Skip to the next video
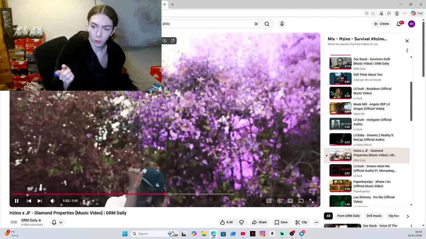The width and height of the screenshot is (426, 239). [40, 201]
